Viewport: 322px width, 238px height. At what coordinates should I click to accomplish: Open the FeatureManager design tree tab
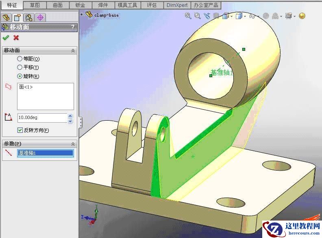coord(6,17)
